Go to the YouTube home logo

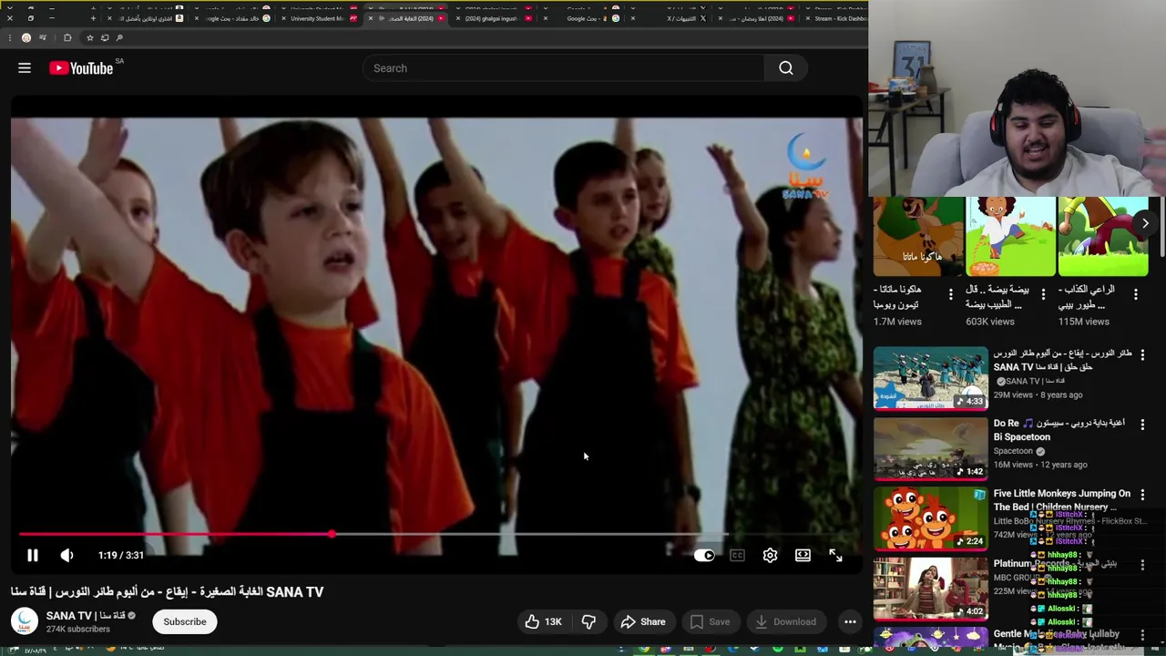81,68
